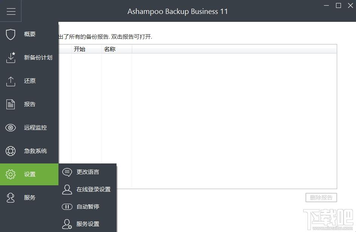356x232 pixels.
Task: Open the 概要 overview page
Action: (x=29, y=34)
